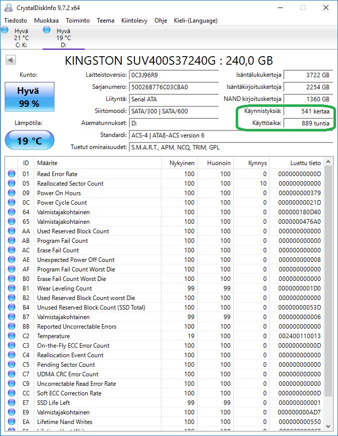Click status orb for On-the-Fly ECC Error Count
The height and width of the screenshot is (436, 338).
pos(12,345)
